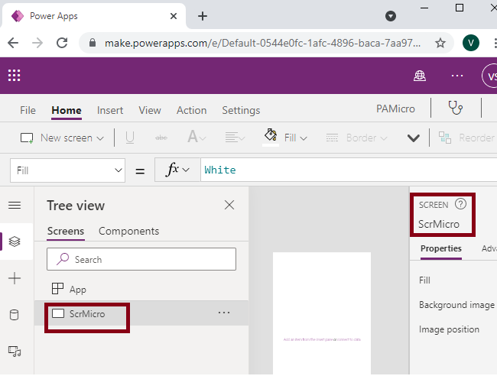
Task: Click the Image position property label
Action: pyautogui.click(x=449, y=329)
